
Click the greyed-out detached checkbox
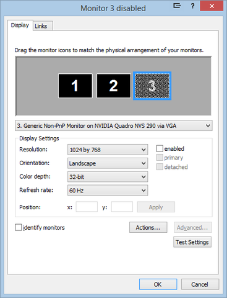(160, 166)
